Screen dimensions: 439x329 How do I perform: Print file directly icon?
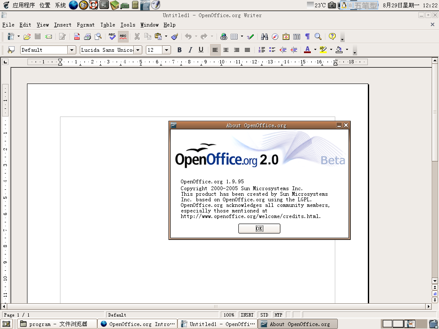pyautogui.click(x=87, y=36)
